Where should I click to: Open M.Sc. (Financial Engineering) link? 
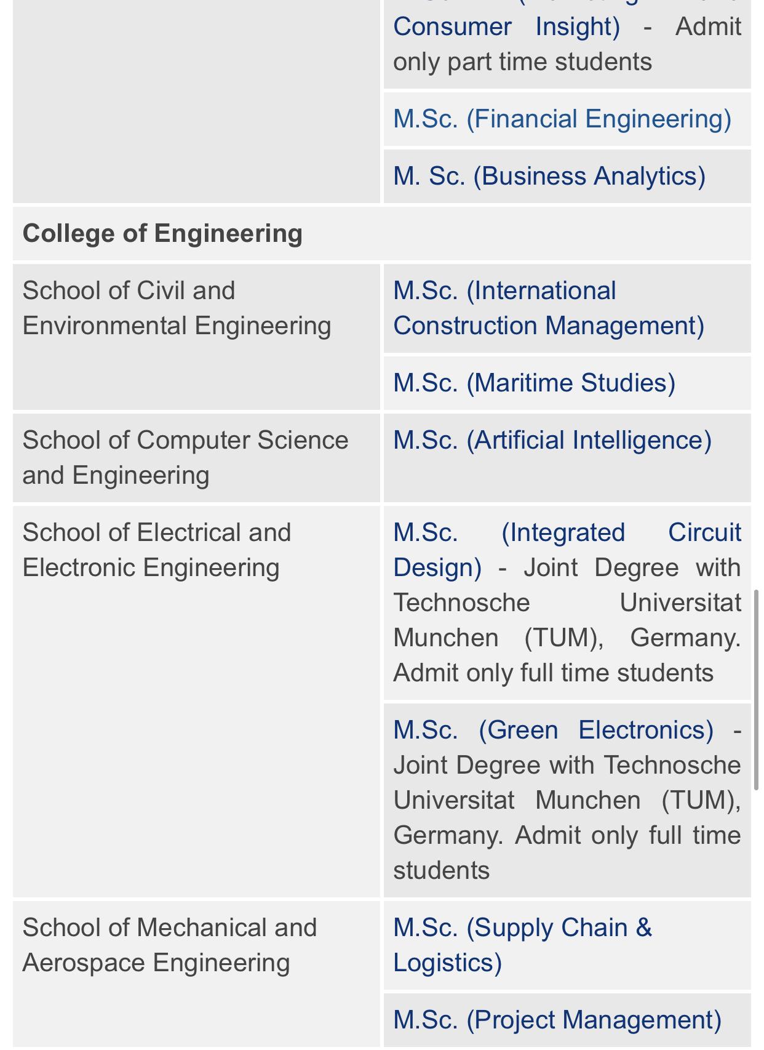coord(562,119)
